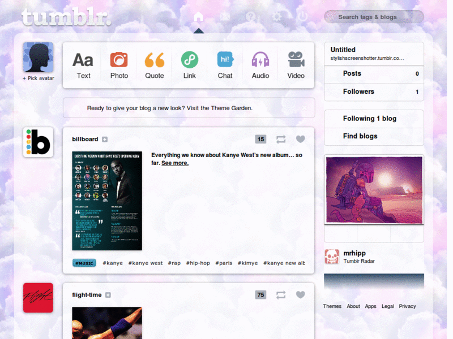Open the Posts list
This screenshot has width=453, height=339.
(374, 73)
